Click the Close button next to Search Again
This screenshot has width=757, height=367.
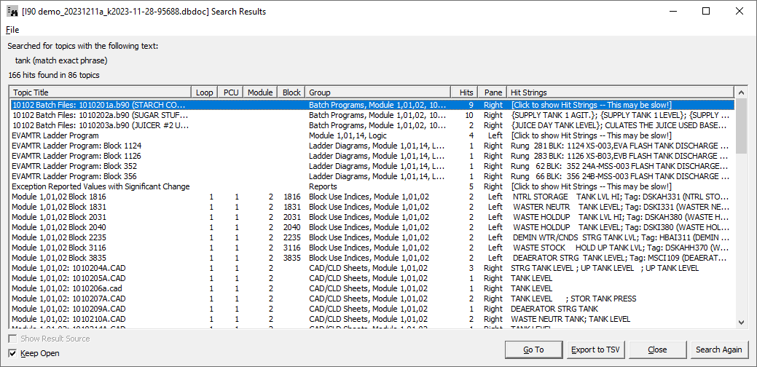pyautogui.click(x=657, y=350)
